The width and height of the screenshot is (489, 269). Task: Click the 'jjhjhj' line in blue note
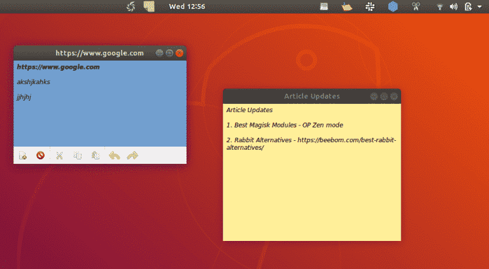click(x=24, y=97)
